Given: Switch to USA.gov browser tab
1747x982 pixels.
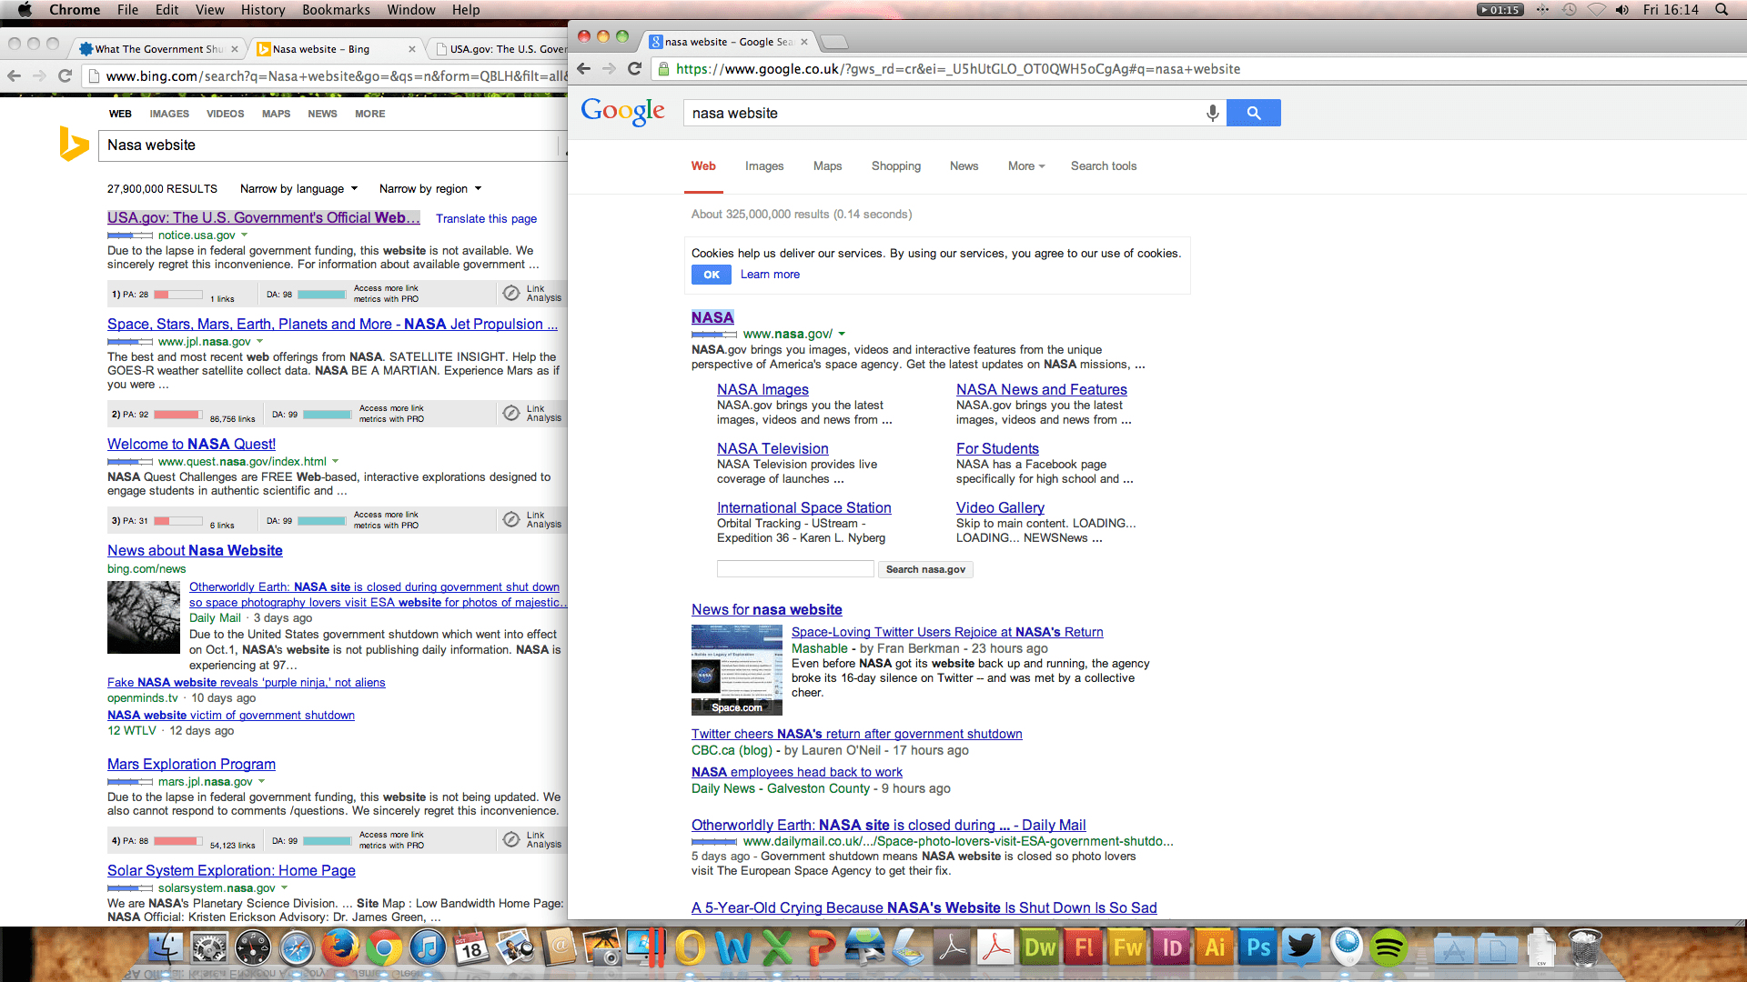Looking at the screenshot, I should [x=500, y=49].
